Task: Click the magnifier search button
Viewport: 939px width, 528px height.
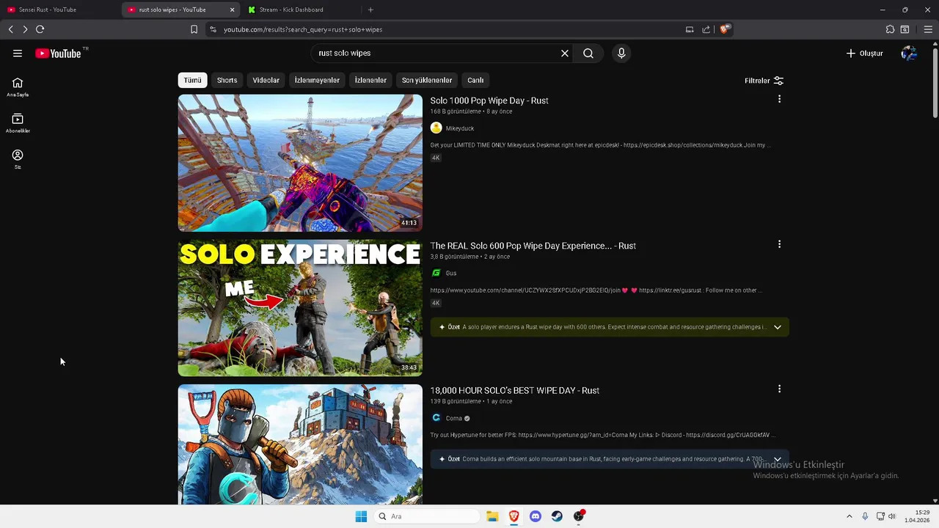Action: click(588, 54)
